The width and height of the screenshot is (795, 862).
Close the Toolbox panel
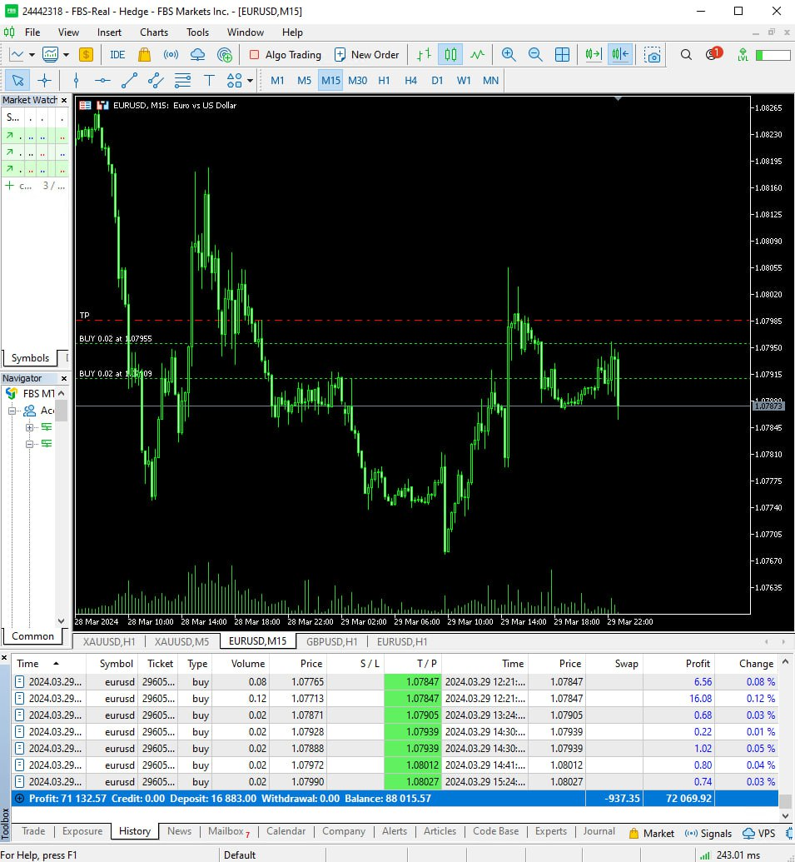(4, 657)
